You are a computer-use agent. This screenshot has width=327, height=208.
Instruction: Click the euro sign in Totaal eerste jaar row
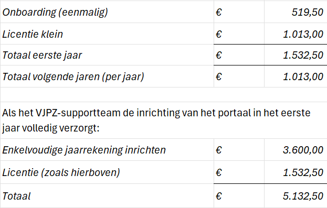tap(218, 55)
